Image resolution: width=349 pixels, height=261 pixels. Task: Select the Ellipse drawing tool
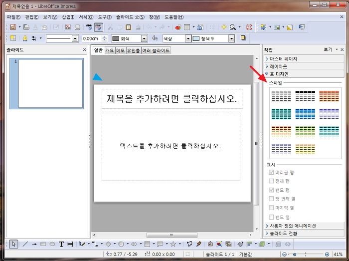[x=52, y=244]
